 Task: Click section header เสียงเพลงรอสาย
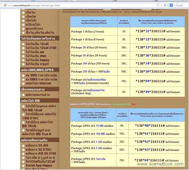coord(40,89)
